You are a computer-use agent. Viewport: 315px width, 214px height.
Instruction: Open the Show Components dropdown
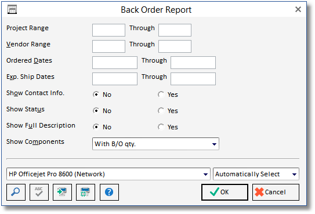(155, 144)
